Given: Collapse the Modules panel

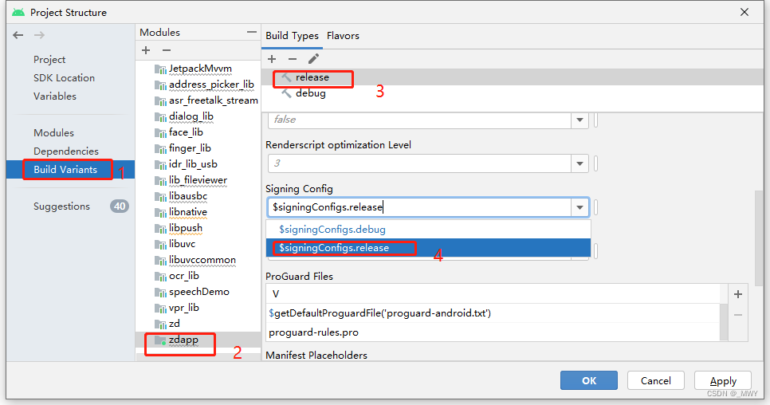Looking at the screenshot, I should [252, 32].
